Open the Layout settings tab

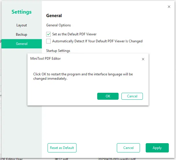22,25
